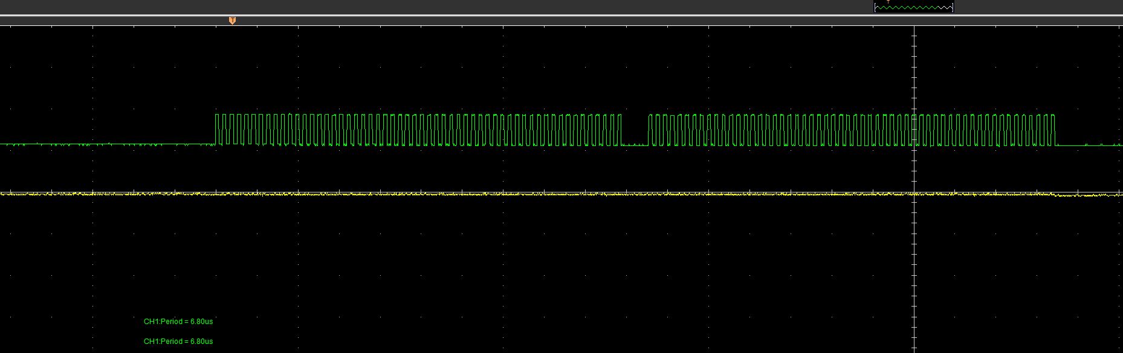This screenshot has height=353, width=1123.
Task: Select the upper CH1:Period = 6.80us measurement
Action: pos(178,322)
